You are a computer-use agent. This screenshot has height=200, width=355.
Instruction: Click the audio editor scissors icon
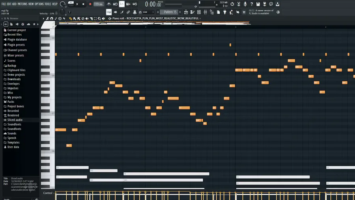point(239,4)
